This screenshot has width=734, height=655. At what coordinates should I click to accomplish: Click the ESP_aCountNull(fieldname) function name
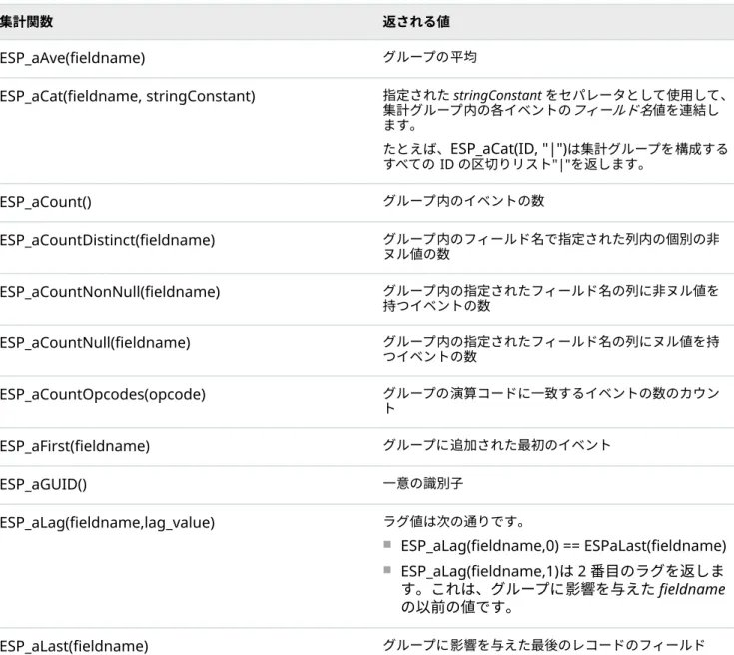coord(95,343)
